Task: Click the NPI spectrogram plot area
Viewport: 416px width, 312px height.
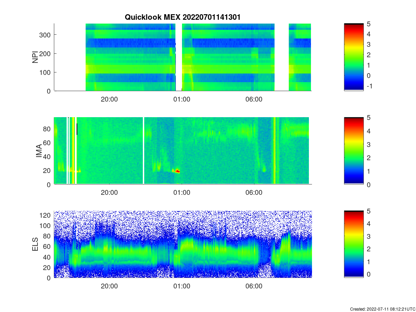Action: coord(183,57)
